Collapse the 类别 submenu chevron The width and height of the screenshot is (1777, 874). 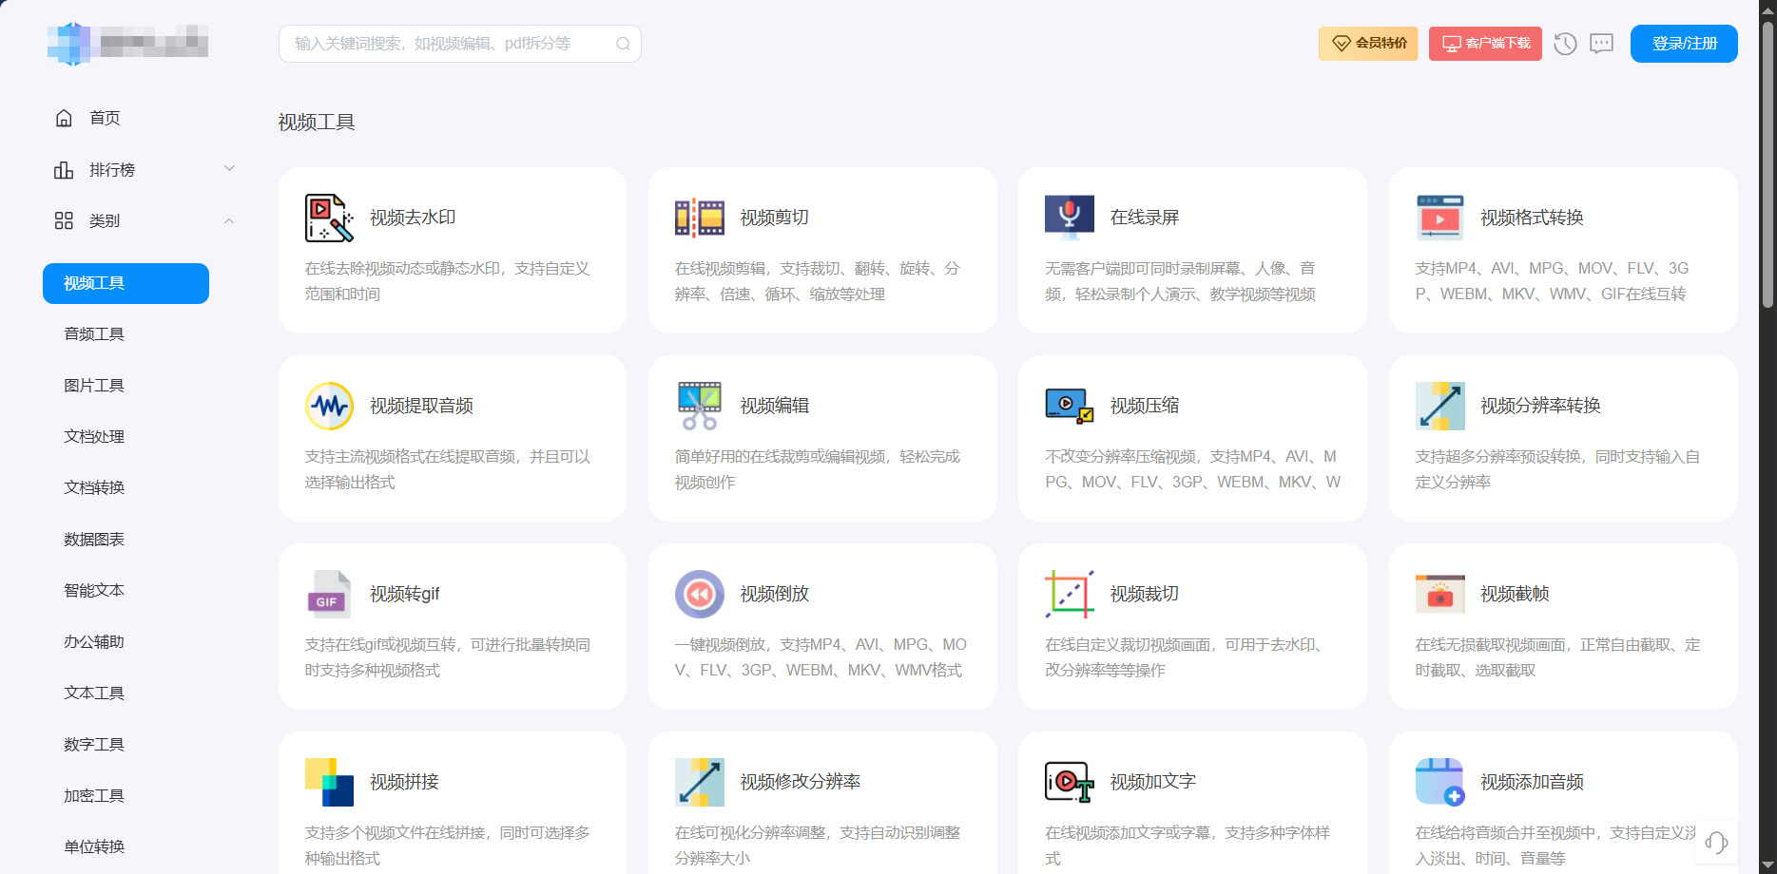[229, 220]
